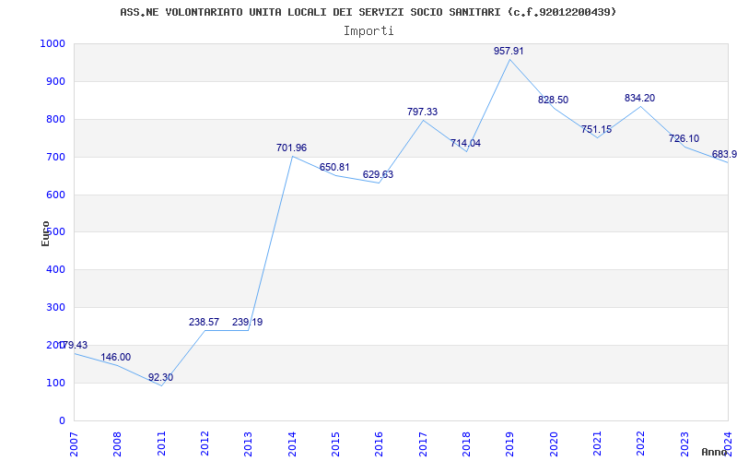Click the 2017 year label on x-axis

423,444
